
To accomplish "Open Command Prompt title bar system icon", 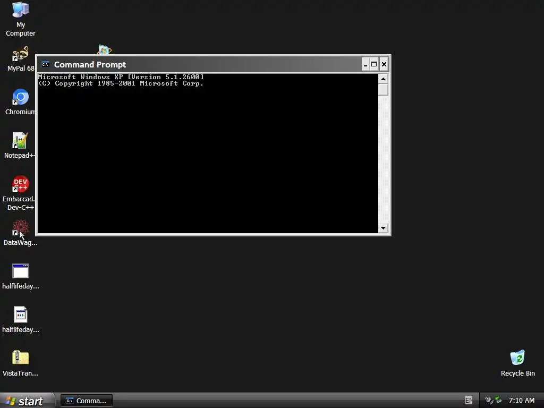I will click(x=45, y=64).
